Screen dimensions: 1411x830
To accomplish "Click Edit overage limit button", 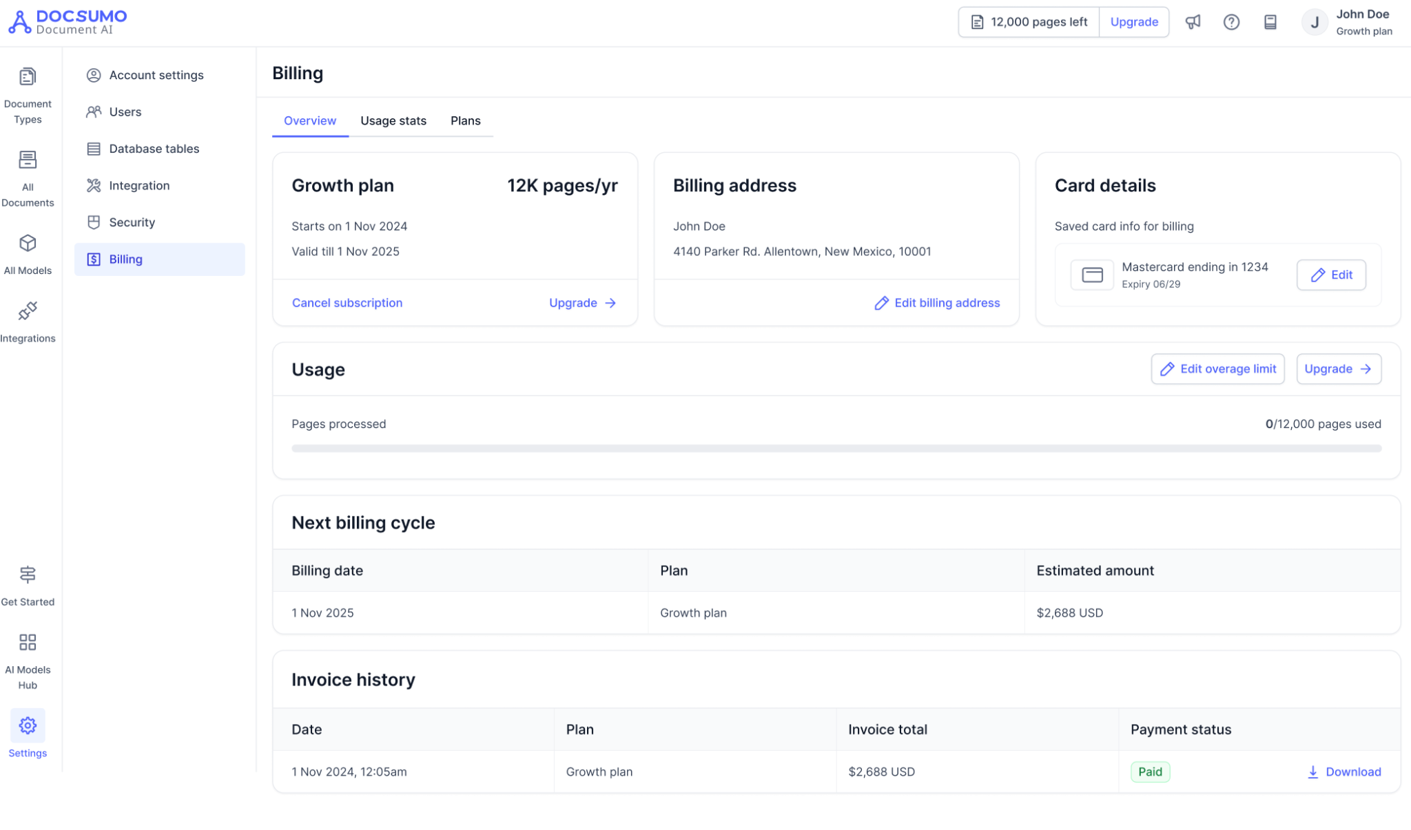I will tap(1217, 369).
